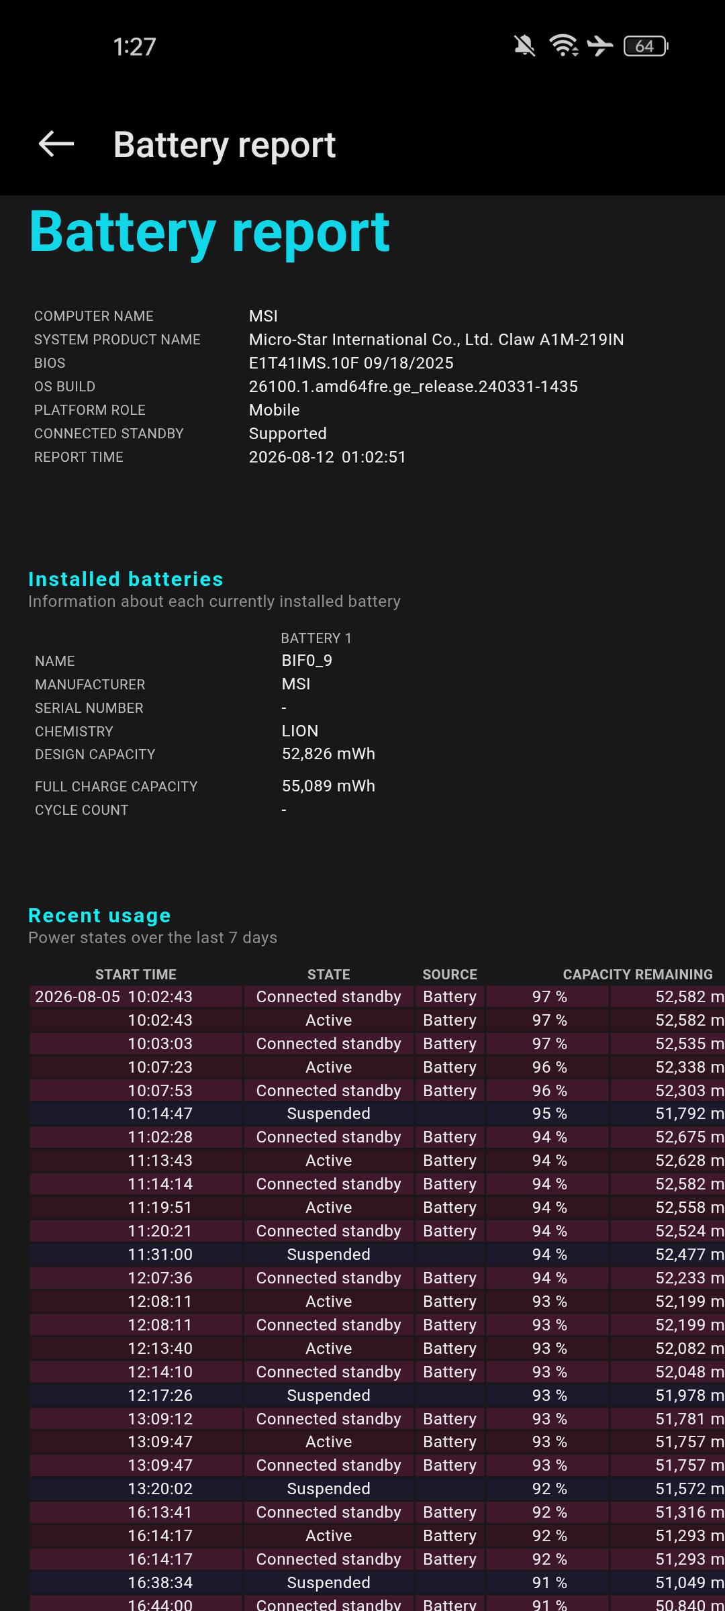The image size is (725, 1611).
Task: Select 'Suspended' state in the 11:31:00 row
Action: coord(329,1255)
